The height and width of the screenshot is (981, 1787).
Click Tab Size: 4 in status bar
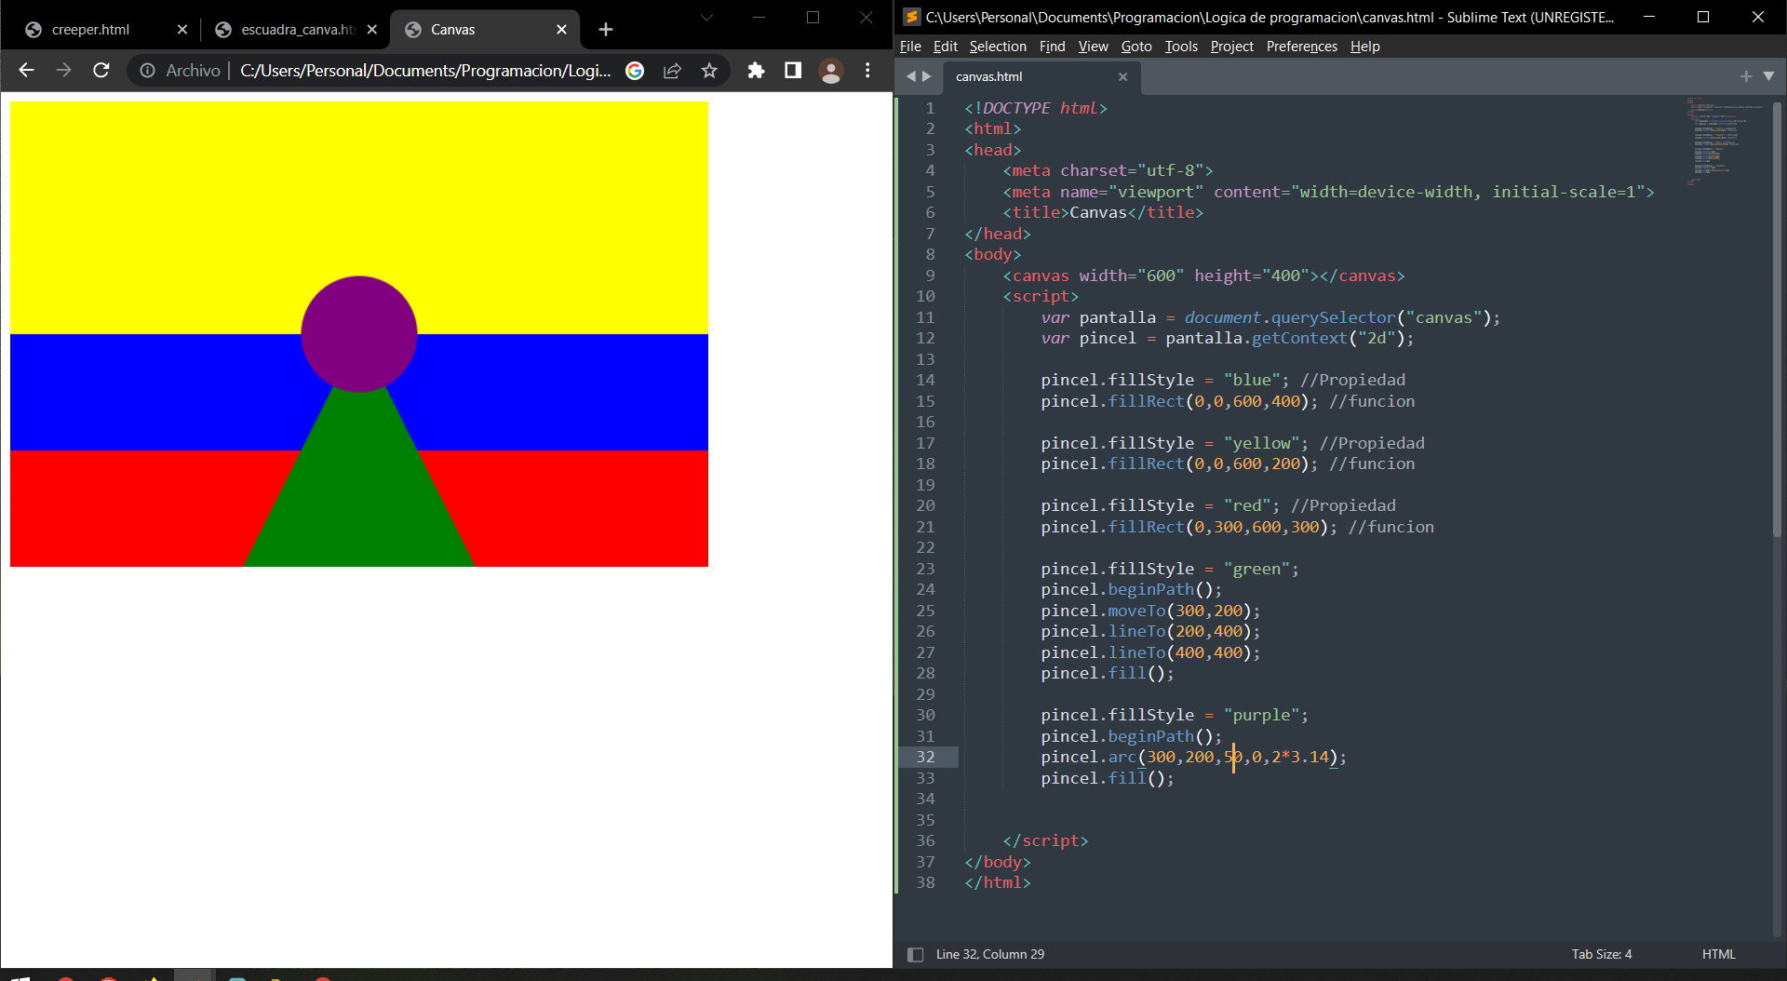(1602, 954)
